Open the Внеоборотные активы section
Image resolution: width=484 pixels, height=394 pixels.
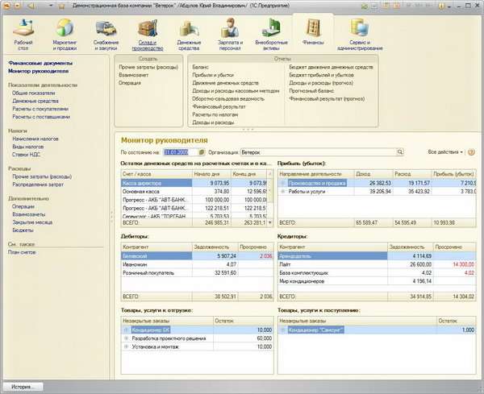[271, 35]
